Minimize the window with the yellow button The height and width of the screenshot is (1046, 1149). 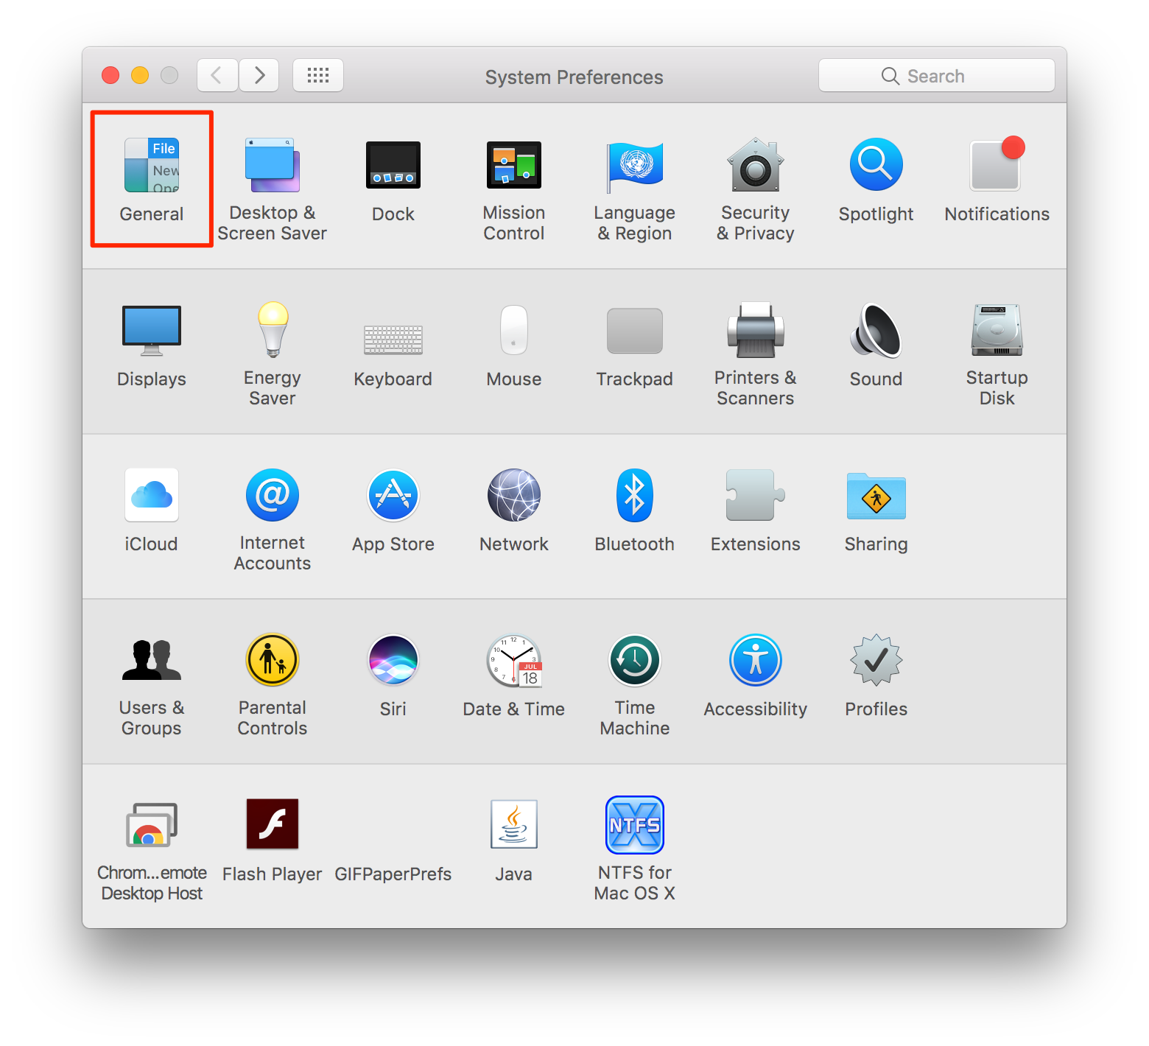140,75
